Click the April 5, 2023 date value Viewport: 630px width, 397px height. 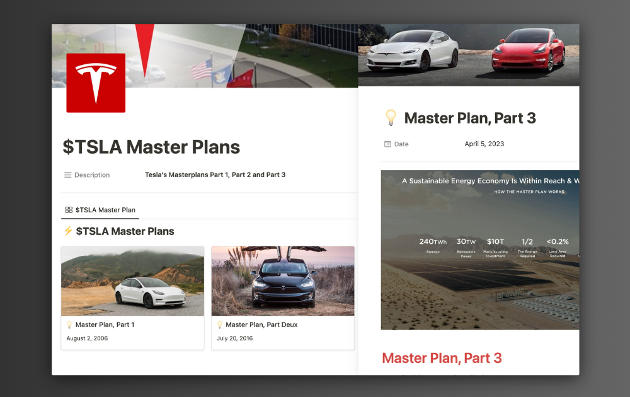[484, 144]
